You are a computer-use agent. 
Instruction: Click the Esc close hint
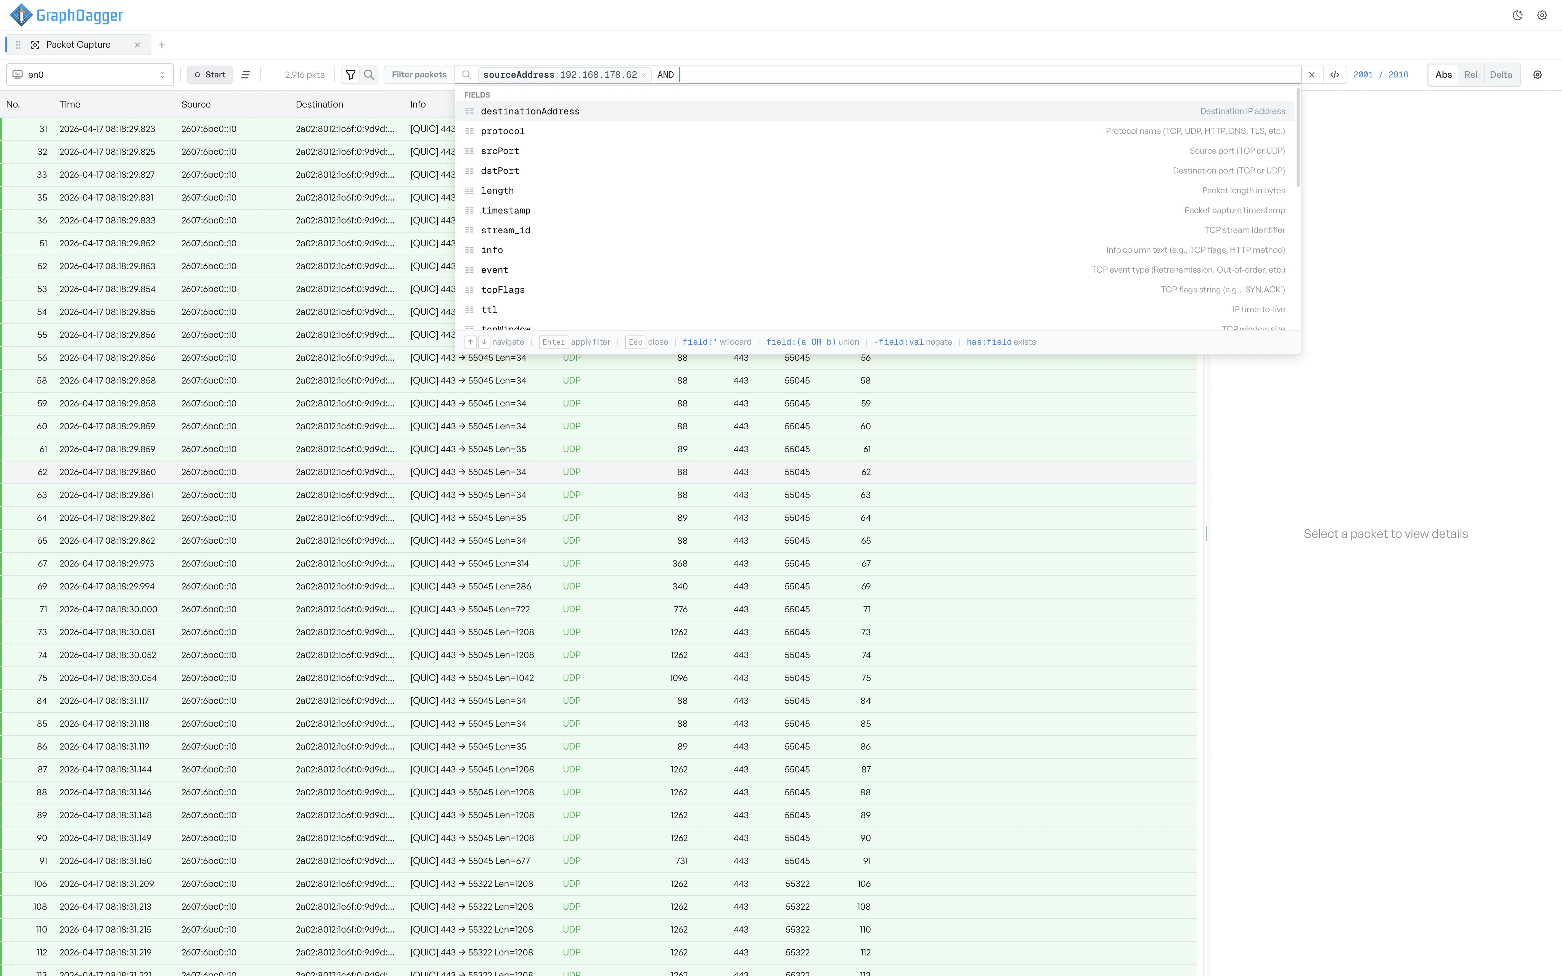647,342
